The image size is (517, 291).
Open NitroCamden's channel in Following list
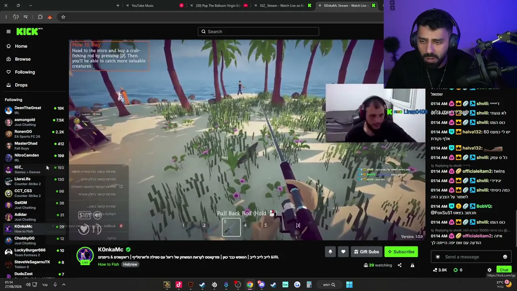[x=34, y=157]
